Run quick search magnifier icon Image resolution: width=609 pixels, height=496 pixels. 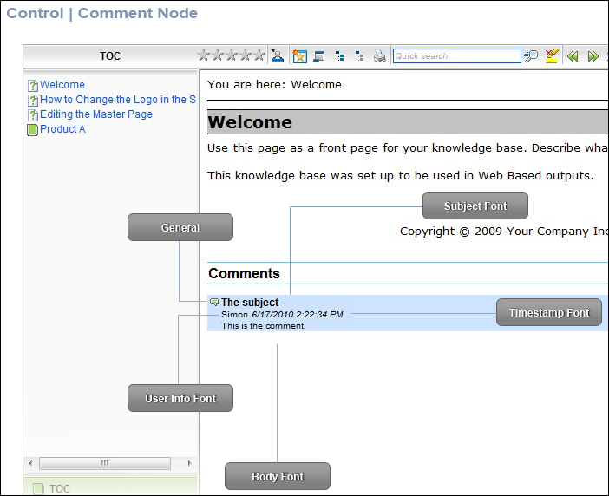[531, 56]
